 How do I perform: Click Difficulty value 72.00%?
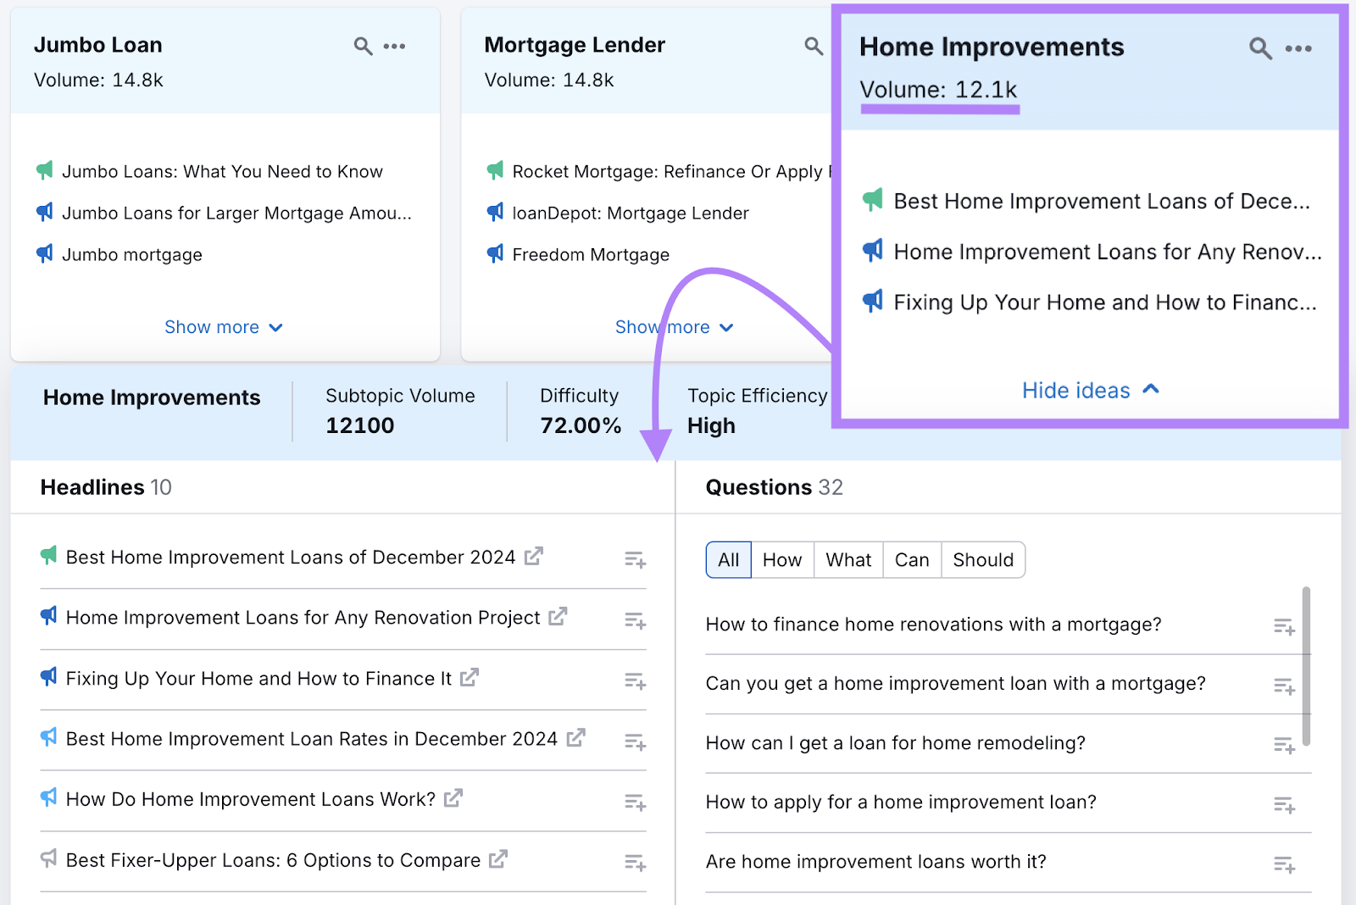point(581,425)
